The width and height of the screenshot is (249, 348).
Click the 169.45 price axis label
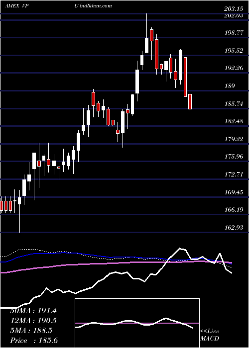(x=234, y=192)
